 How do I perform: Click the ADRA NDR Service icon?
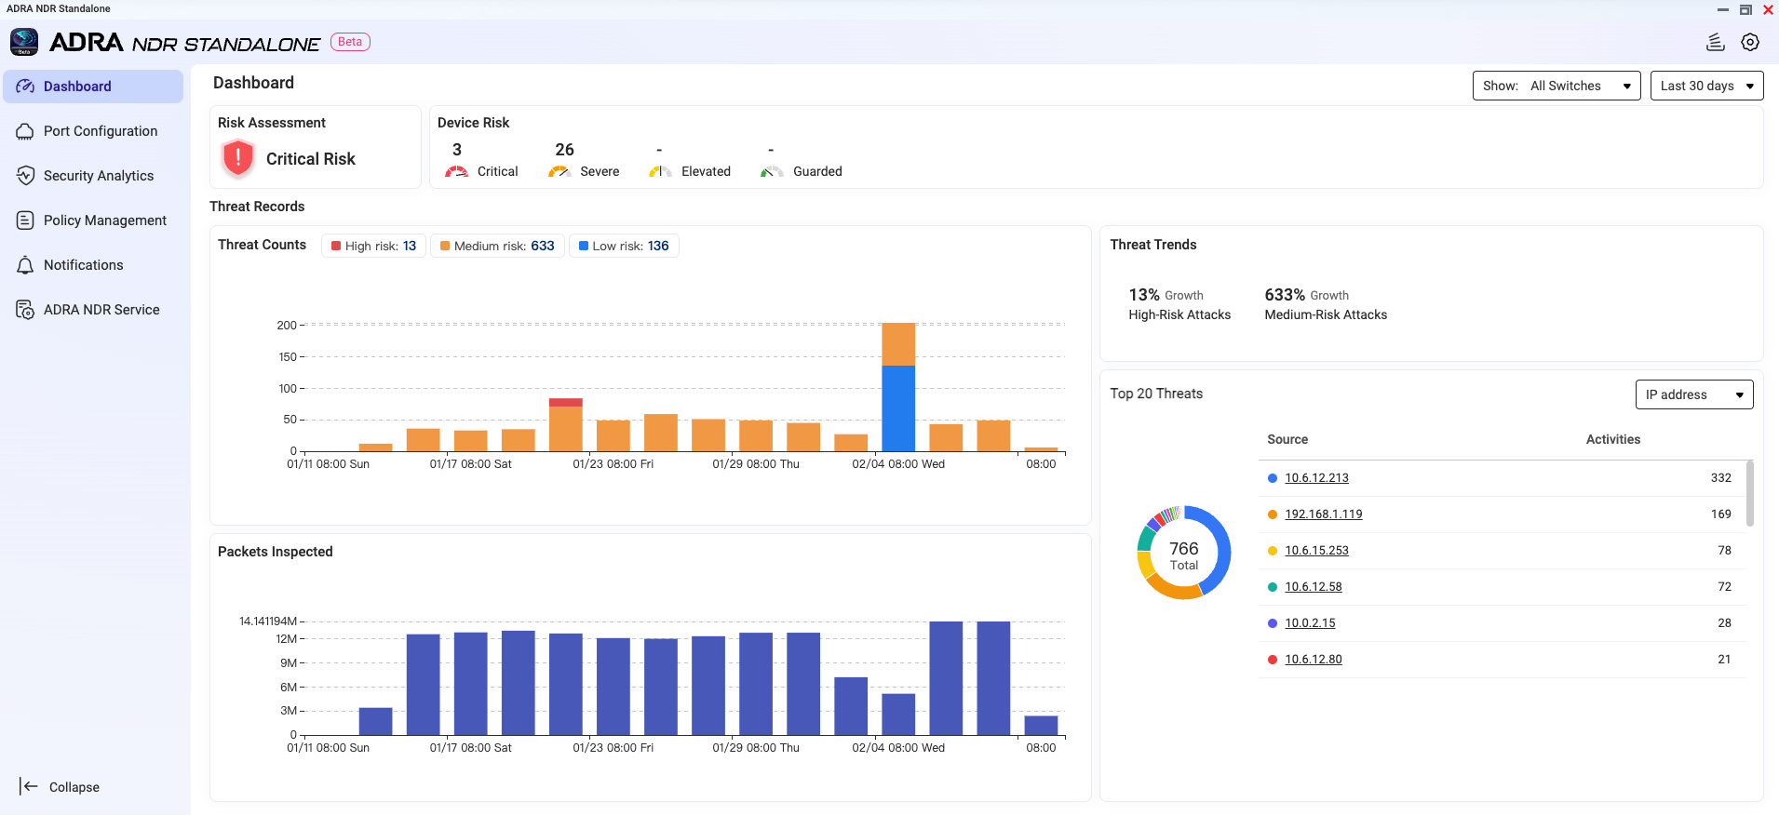pos(25,310)
